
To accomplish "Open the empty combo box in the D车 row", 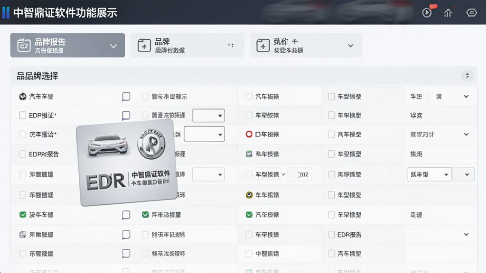I will pos(204,134).
